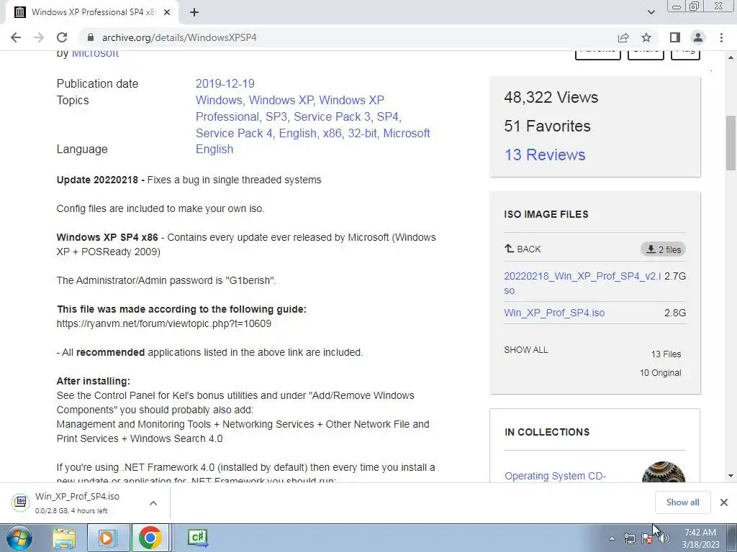Open the tab search chevron in the title bar

(x=651, y=12)
